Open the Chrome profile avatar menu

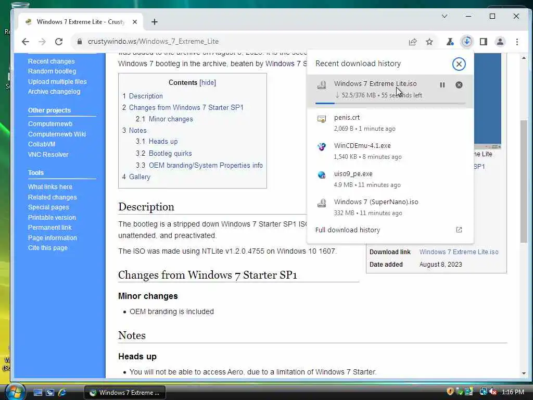point(500,42)
